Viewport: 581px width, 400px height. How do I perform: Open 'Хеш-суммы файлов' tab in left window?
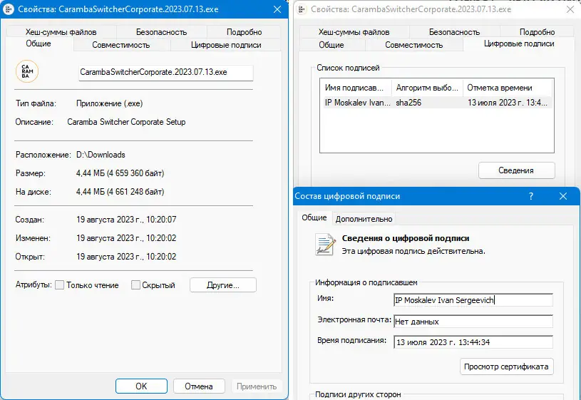pos(61,32)
